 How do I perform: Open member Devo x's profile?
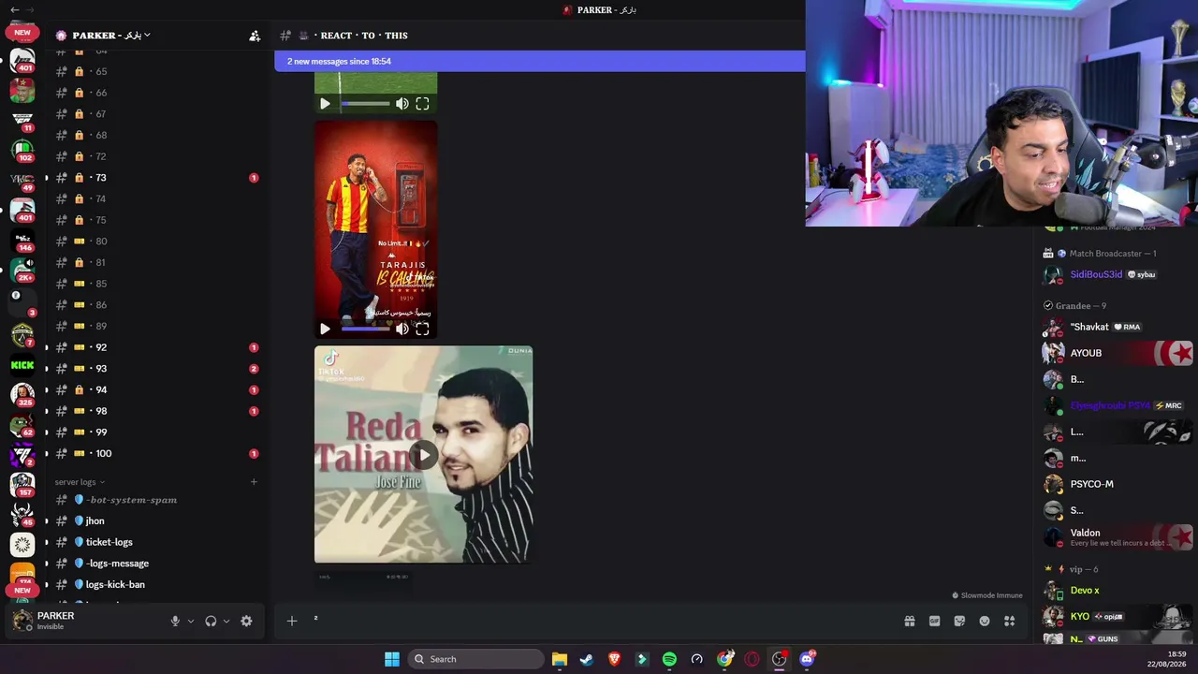[1117, 591]
